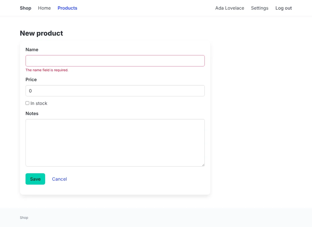This screenshot has width=312, height=227.
Task: Focus the Name input field
Action: tap(115, 61)
